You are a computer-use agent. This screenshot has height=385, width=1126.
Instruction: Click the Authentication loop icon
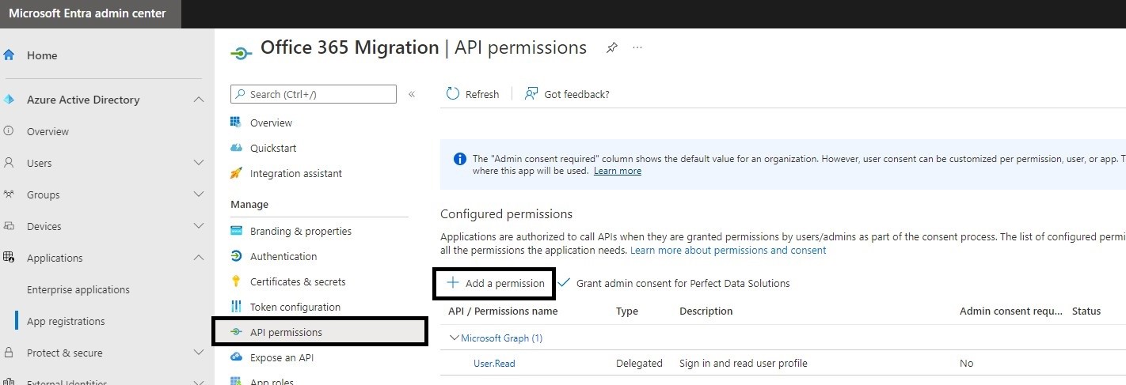[235, 256]
